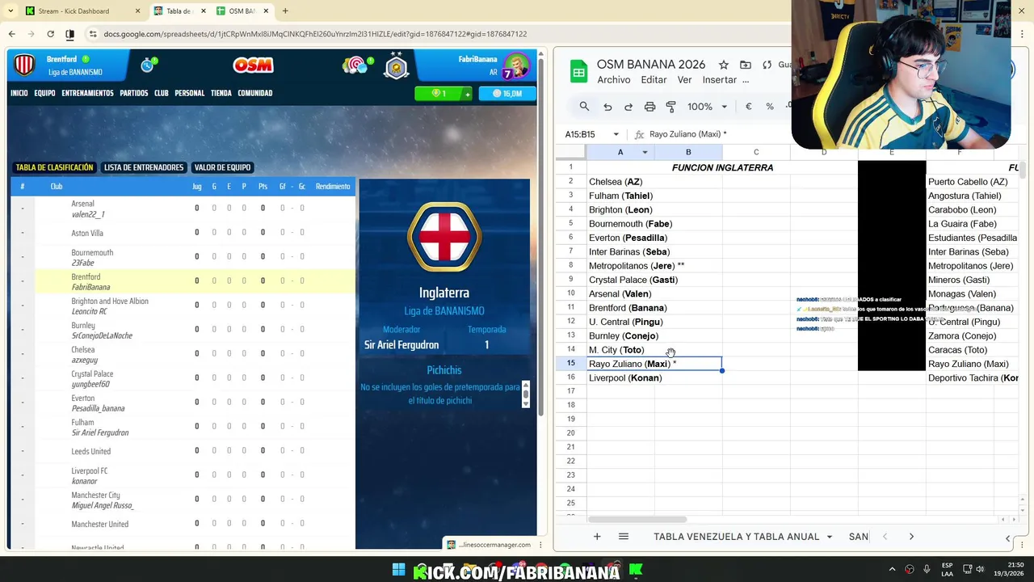Open the COMUNIDAD menu
This screenshot has height=582, width=1034.
(254, 93)
